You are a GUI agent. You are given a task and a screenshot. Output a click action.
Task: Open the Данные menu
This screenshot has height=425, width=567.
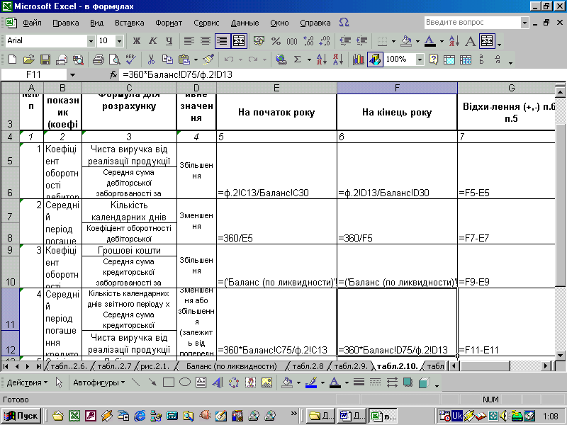pyautogui.click(x=245, y=23)
